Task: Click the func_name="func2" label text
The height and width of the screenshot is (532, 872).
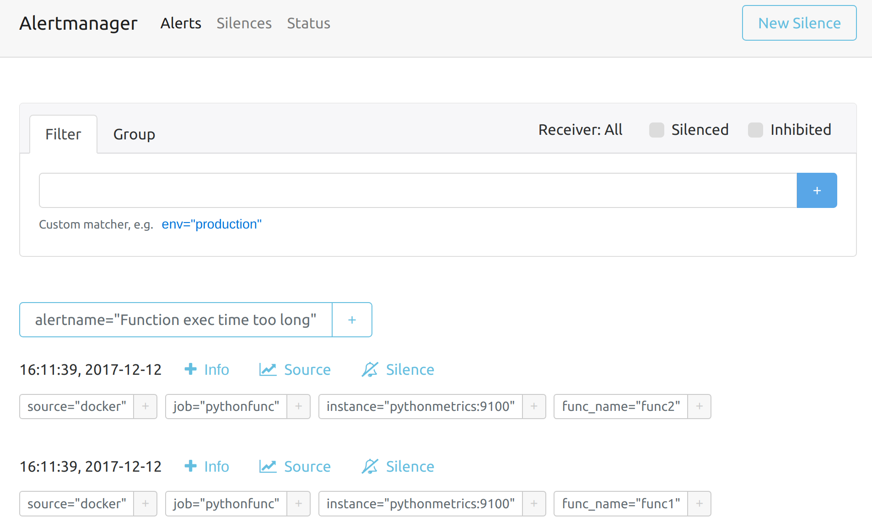Action: point(621,406)
